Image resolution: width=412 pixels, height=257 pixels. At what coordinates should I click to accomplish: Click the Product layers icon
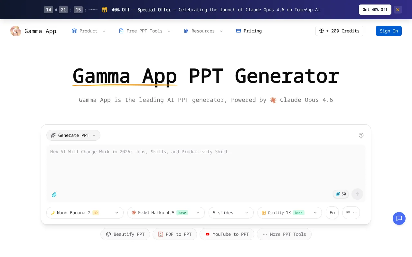click(74, 31)
